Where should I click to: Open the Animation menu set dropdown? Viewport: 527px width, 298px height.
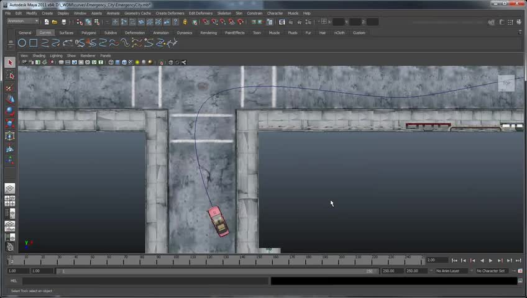(x=23, y=21)
